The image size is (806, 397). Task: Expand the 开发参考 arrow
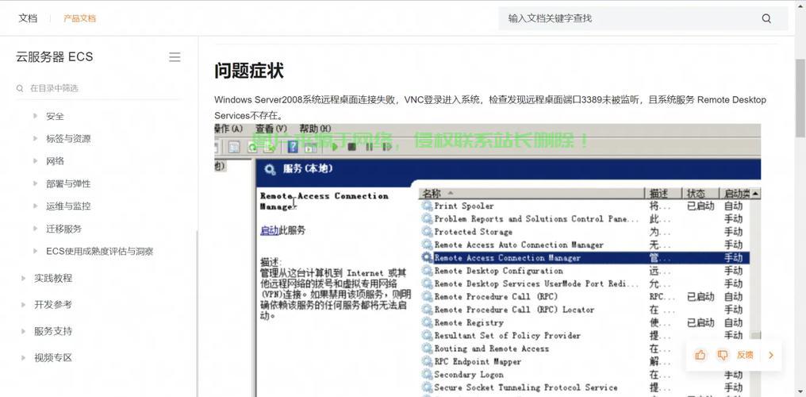pos(24,304)
